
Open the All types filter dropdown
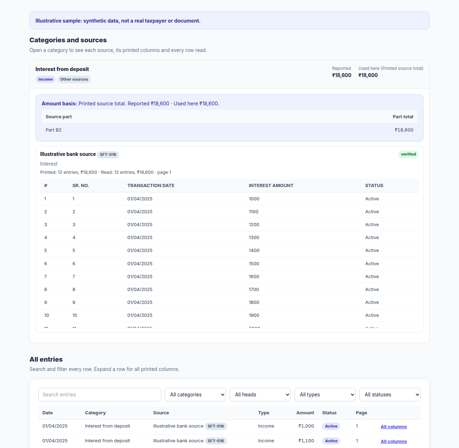pos(325,395)
